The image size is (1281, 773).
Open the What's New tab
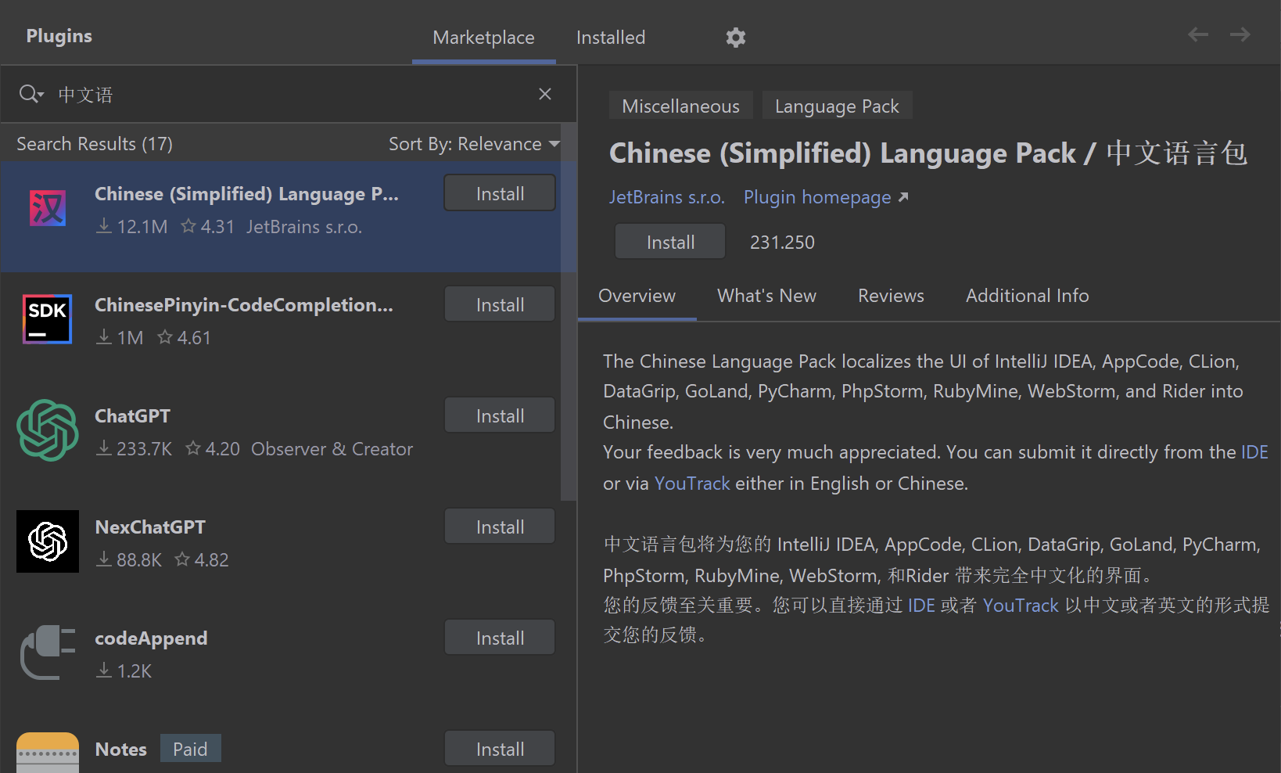click(766, 296)
